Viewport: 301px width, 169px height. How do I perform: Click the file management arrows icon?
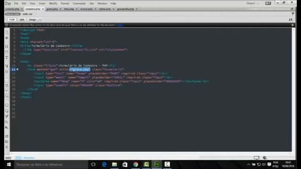pos(291,20)
